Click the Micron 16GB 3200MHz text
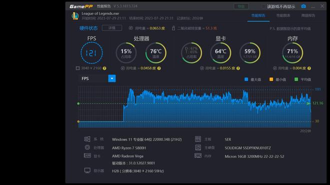The height and width of the screenshot is (185, 330). 254,157
